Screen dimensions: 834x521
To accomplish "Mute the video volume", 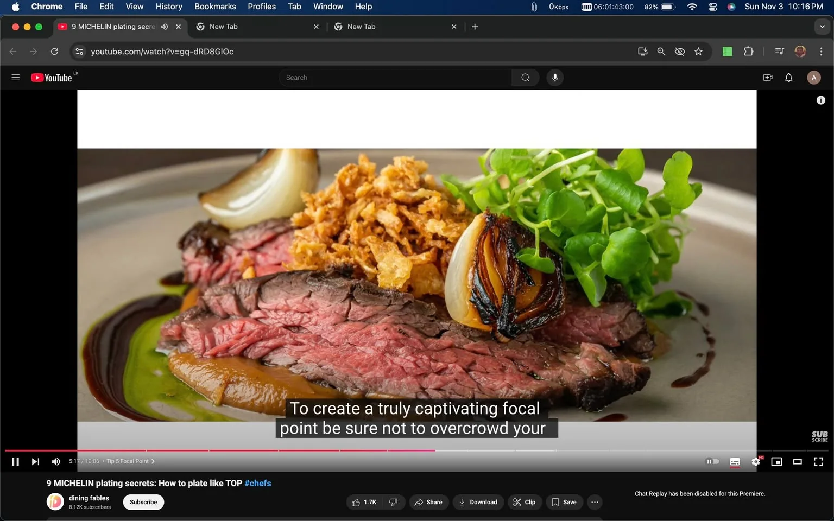I will tap(56, 461).
